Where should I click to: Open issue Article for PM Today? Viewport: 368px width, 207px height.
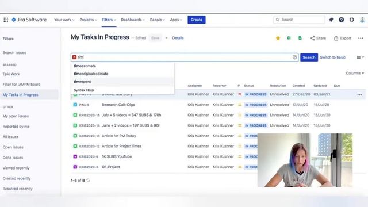(119, 136)
